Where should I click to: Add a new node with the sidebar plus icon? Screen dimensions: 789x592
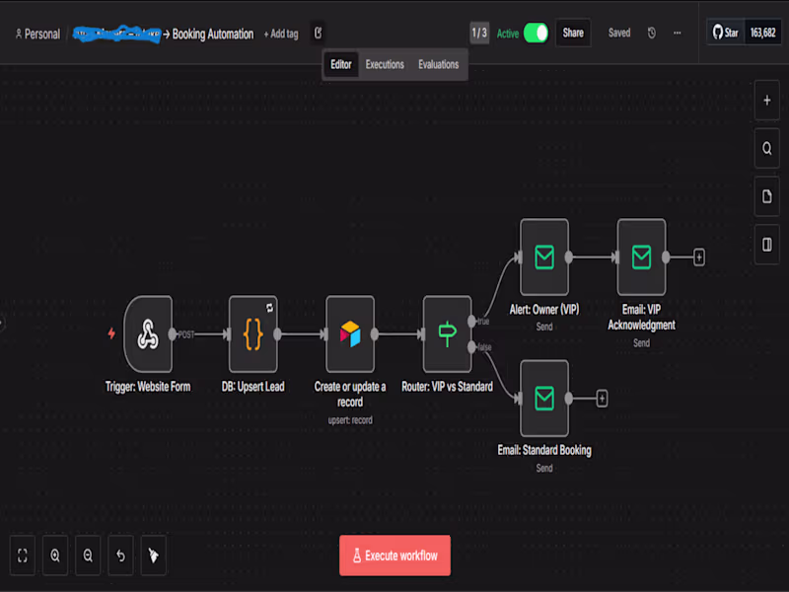pos(766,100)
